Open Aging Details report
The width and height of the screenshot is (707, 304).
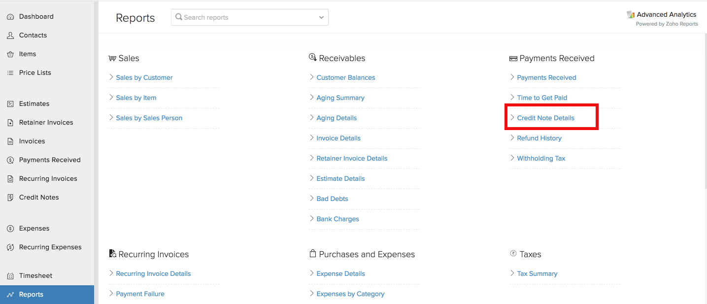[337, 118]
